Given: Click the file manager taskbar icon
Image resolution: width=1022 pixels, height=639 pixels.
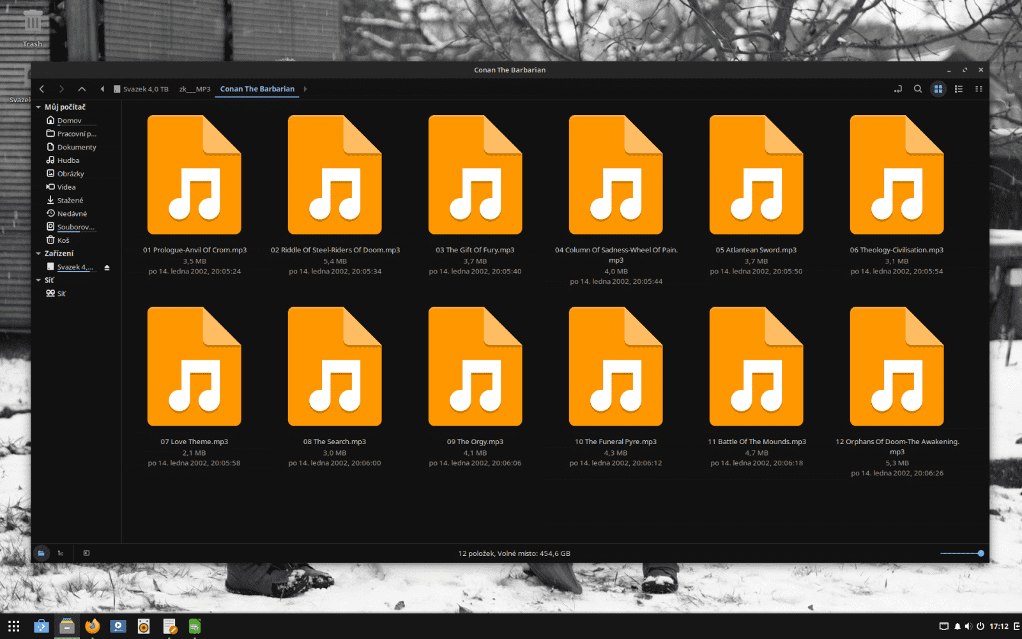Looking at the screenshot, I should click(x=67, y=626).
